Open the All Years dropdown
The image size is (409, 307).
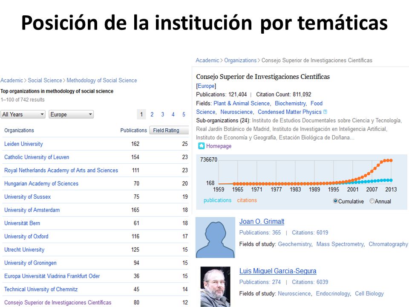[23, 114]
